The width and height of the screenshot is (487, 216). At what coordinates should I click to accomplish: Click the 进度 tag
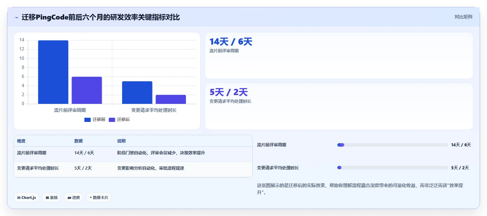(x=73, y=198)
